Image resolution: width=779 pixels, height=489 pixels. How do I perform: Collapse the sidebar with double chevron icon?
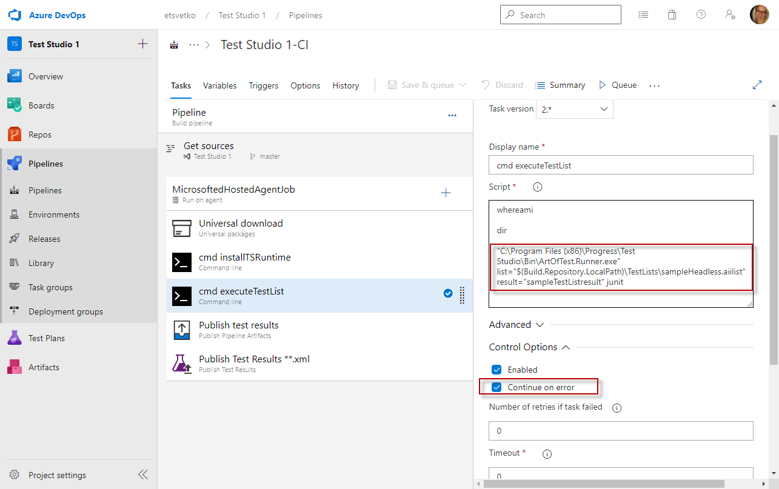click(143, 474)
